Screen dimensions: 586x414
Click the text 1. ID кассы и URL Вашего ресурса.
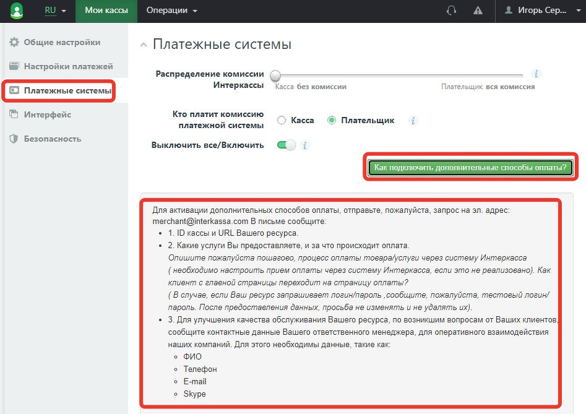[233, 233]
